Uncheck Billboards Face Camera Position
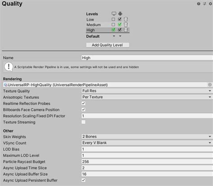This screenshot has width=213, height=186. (x=84, y=110)
